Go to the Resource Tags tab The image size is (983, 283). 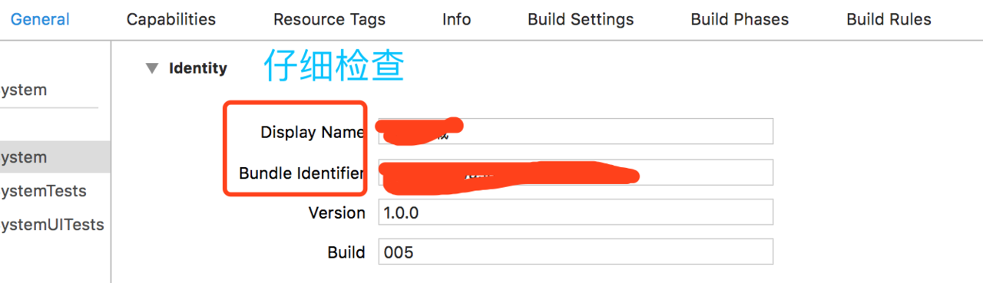(329, 19)
